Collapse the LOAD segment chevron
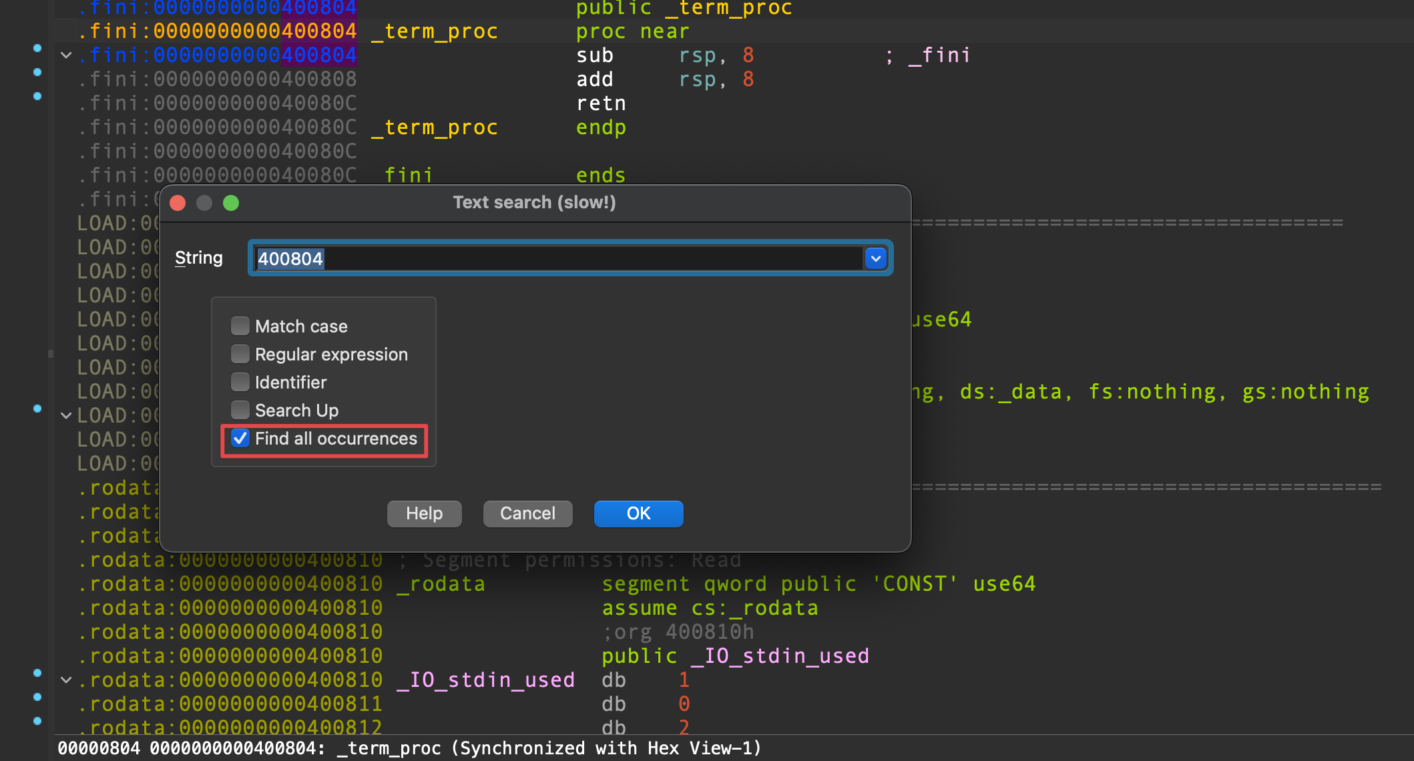Viewport: 1414px width, 761px height. [66, 416]
